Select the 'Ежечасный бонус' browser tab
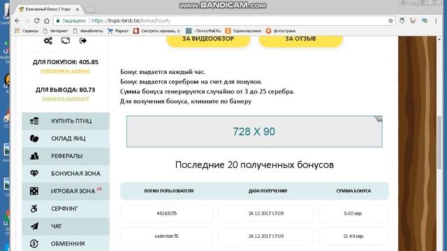 [48, 9]
